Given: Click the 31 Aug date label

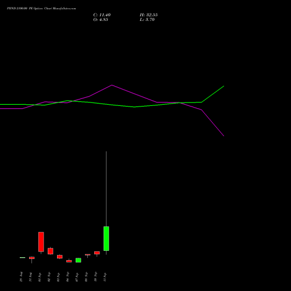Looking at the screenshot, I should coord(30,277).
